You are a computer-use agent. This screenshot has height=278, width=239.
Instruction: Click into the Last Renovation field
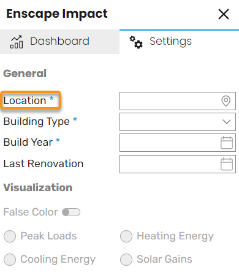coord(178,164)
